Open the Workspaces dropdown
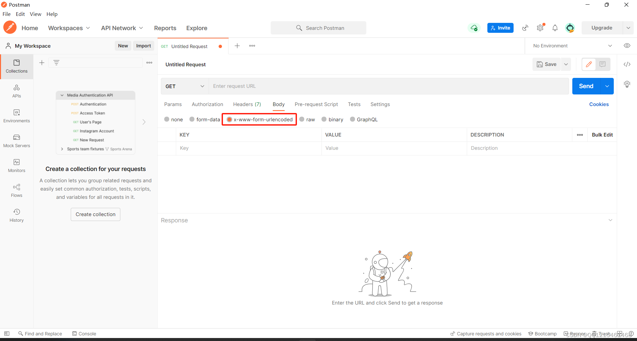 (69, 28)
